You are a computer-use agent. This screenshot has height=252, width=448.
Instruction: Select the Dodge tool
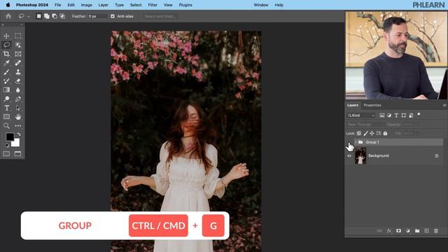[6, 99]
